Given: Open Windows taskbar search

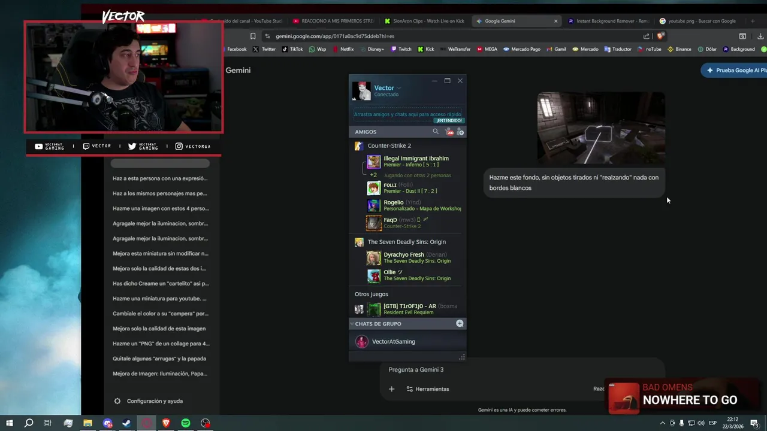Looking at the screenshot, I should 28,423.
